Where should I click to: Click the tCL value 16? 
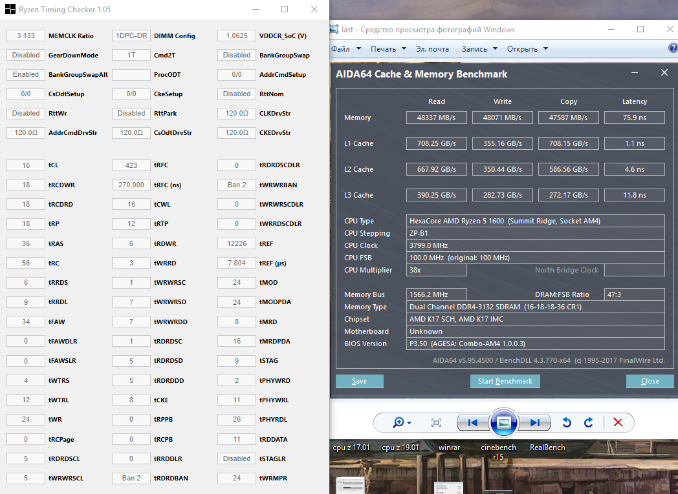[26, 165]
